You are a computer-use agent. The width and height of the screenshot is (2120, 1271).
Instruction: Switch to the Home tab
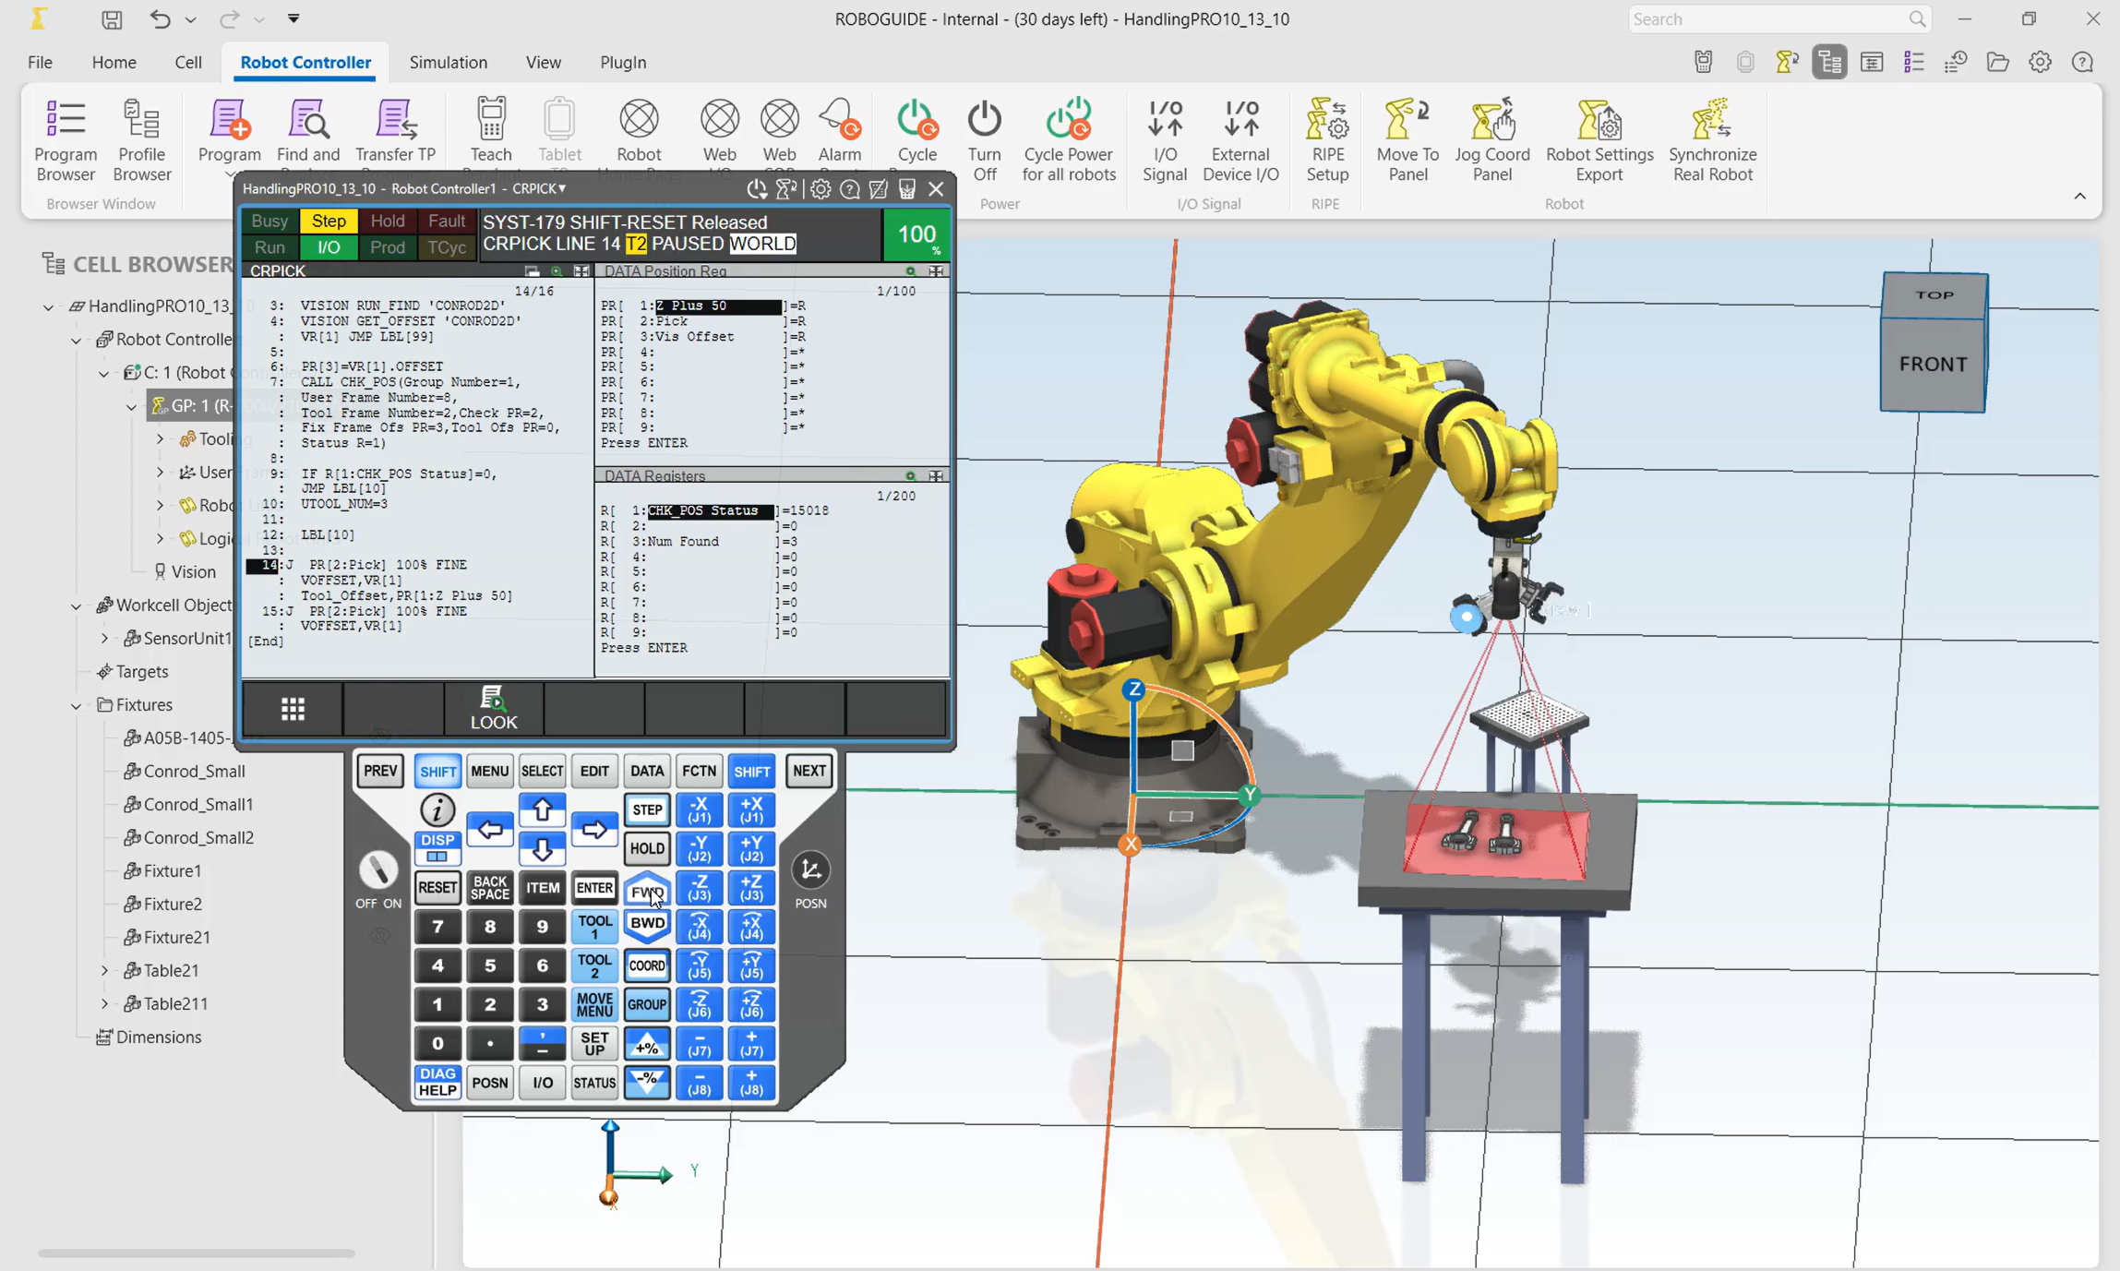114,63
